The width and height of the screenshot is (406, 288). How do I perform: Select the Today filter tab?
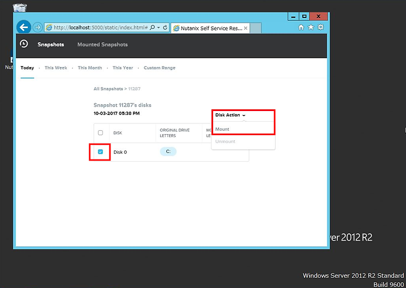[x=27, y=68]
